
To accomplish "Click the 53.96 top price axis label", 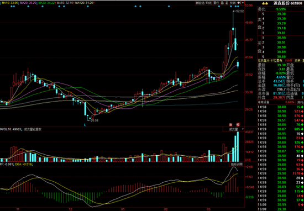I will click(249, 6).
